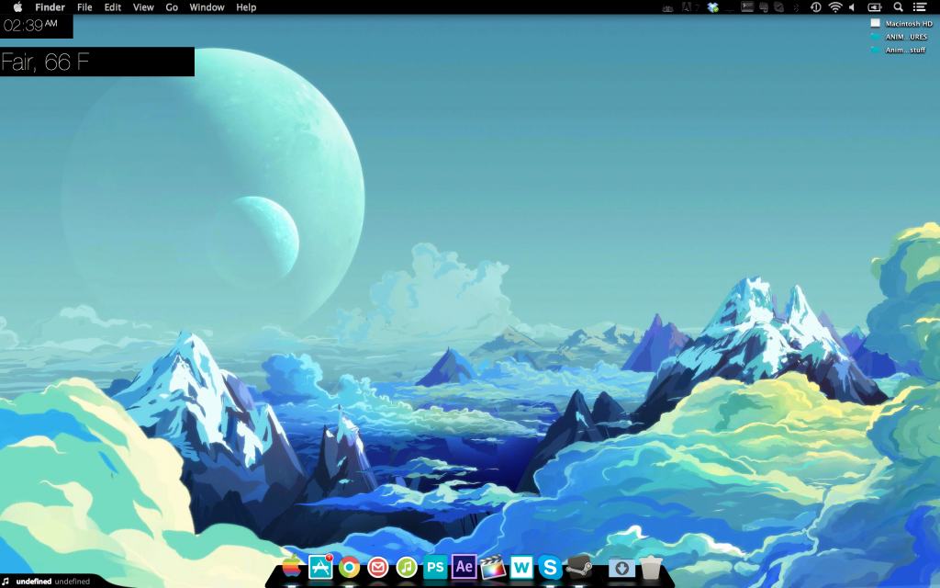Open the View menu
This screenshot has width=940, height=588.
(x=143, y=7)
